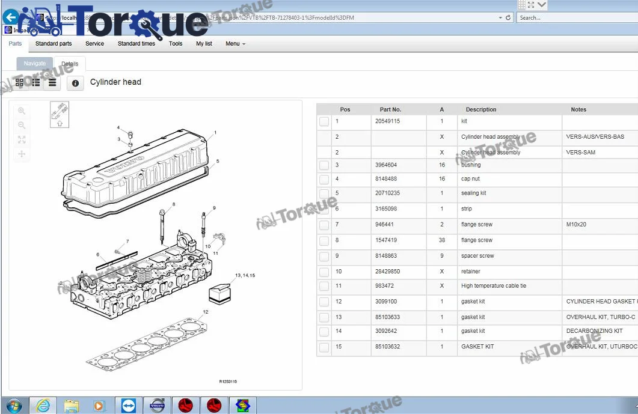The height and width of the screenshot is (414, 638).
Task: Click the diagram zoom in magnifier icon
Action: click(22, 111)
